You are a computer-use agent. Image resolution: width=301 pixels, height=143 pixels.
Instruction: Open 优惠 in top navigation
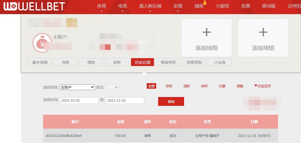(x=245, y=6)
